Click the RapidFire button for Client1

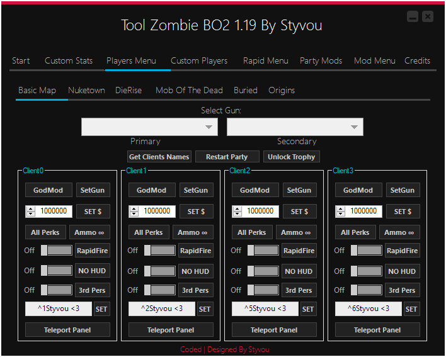point(196,251)
